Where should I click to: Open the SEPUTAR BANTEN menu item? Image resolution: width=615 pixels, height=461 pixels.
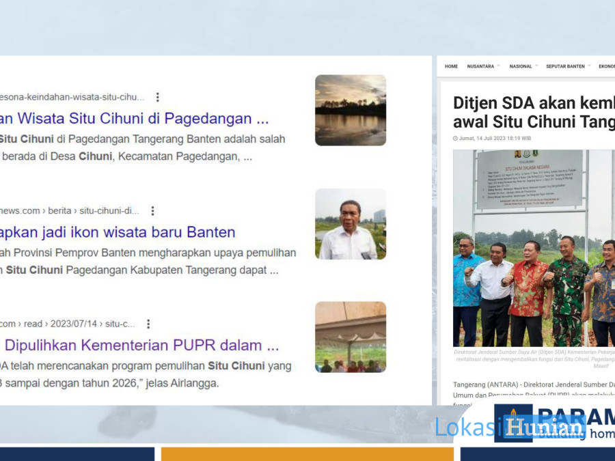pyautogui.click(x=565, y=67)
